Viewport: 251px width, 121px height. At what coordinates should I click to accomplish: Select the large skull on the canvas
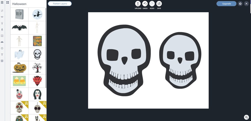pyautogui.click(x=124, y=60)
